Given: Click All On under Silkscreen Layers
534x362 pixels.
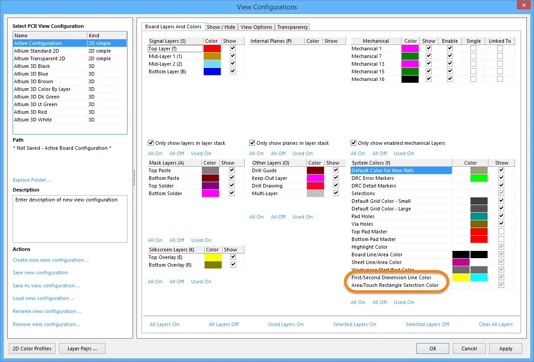Looking at the screenshot, I should tap(155, 282).
